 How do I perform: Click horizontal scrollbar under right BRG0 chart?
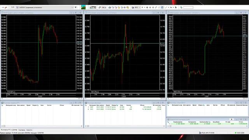pyautogui.click(x=207, y=98)
